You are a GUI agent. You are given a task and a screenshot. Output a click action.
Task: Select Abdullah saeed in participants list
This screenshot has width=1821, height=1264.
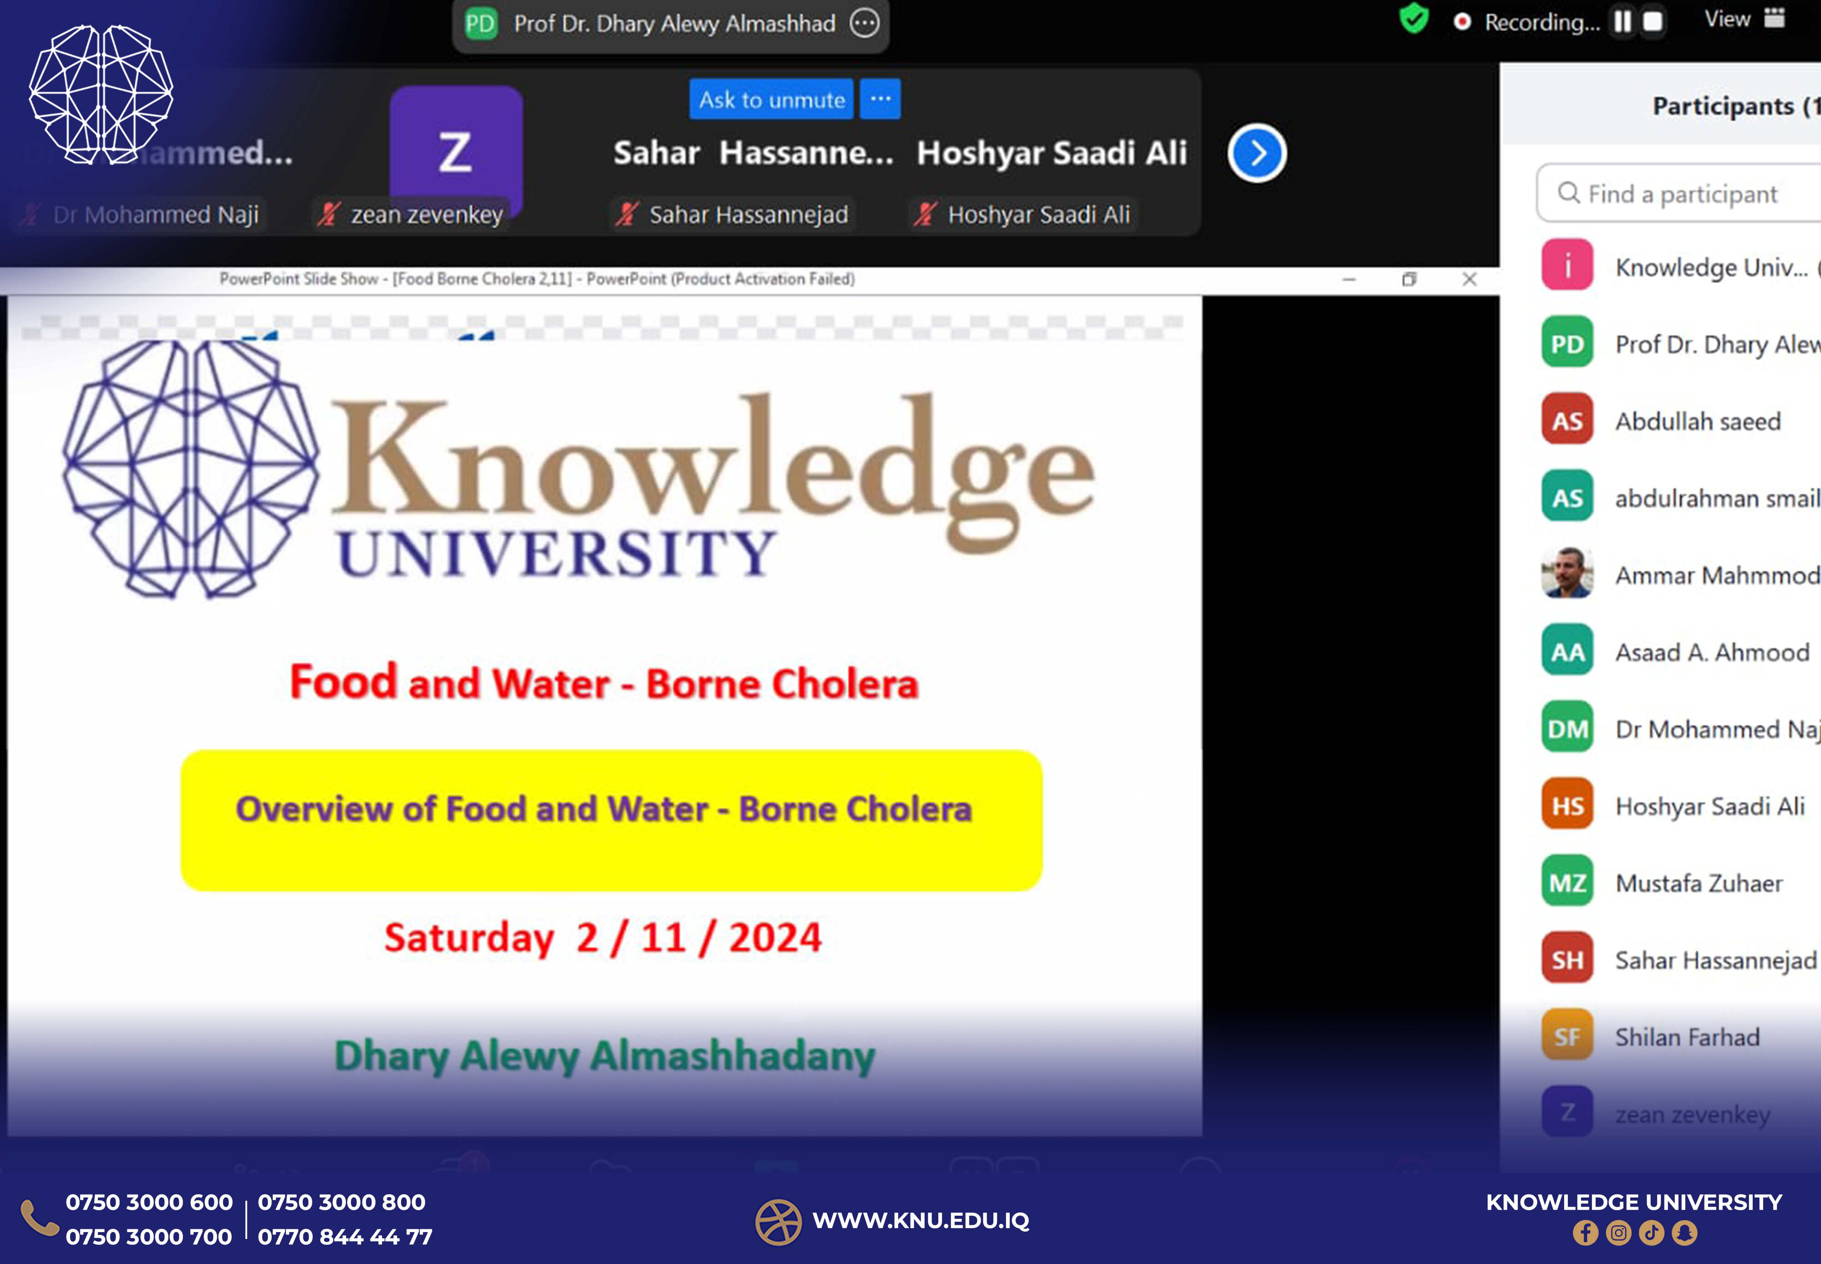pos(1680,421)
